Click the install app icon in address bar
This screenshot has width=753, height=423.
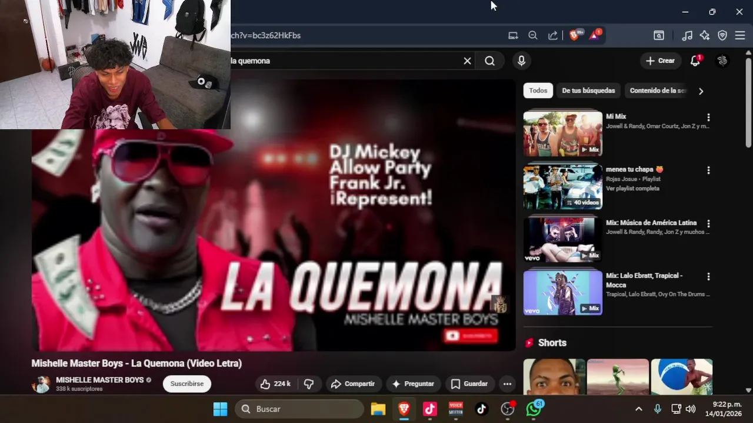click(513, 35)
